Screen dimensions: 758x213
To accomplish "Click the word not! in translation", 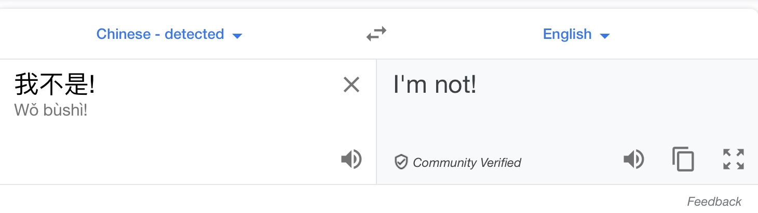I will coord(455,84).
